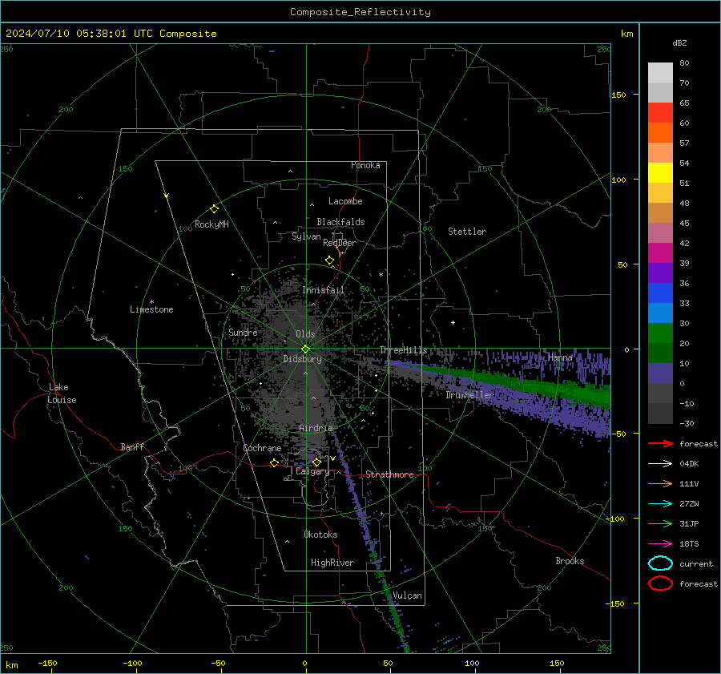Click the yellow diamond marker near RockyMH
721x674 pixels.
(214, 209)
